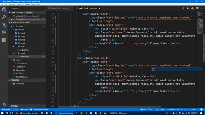Click the feedback smiley in status bar
This screenshot has width=205, height=115.
point(201,110)
